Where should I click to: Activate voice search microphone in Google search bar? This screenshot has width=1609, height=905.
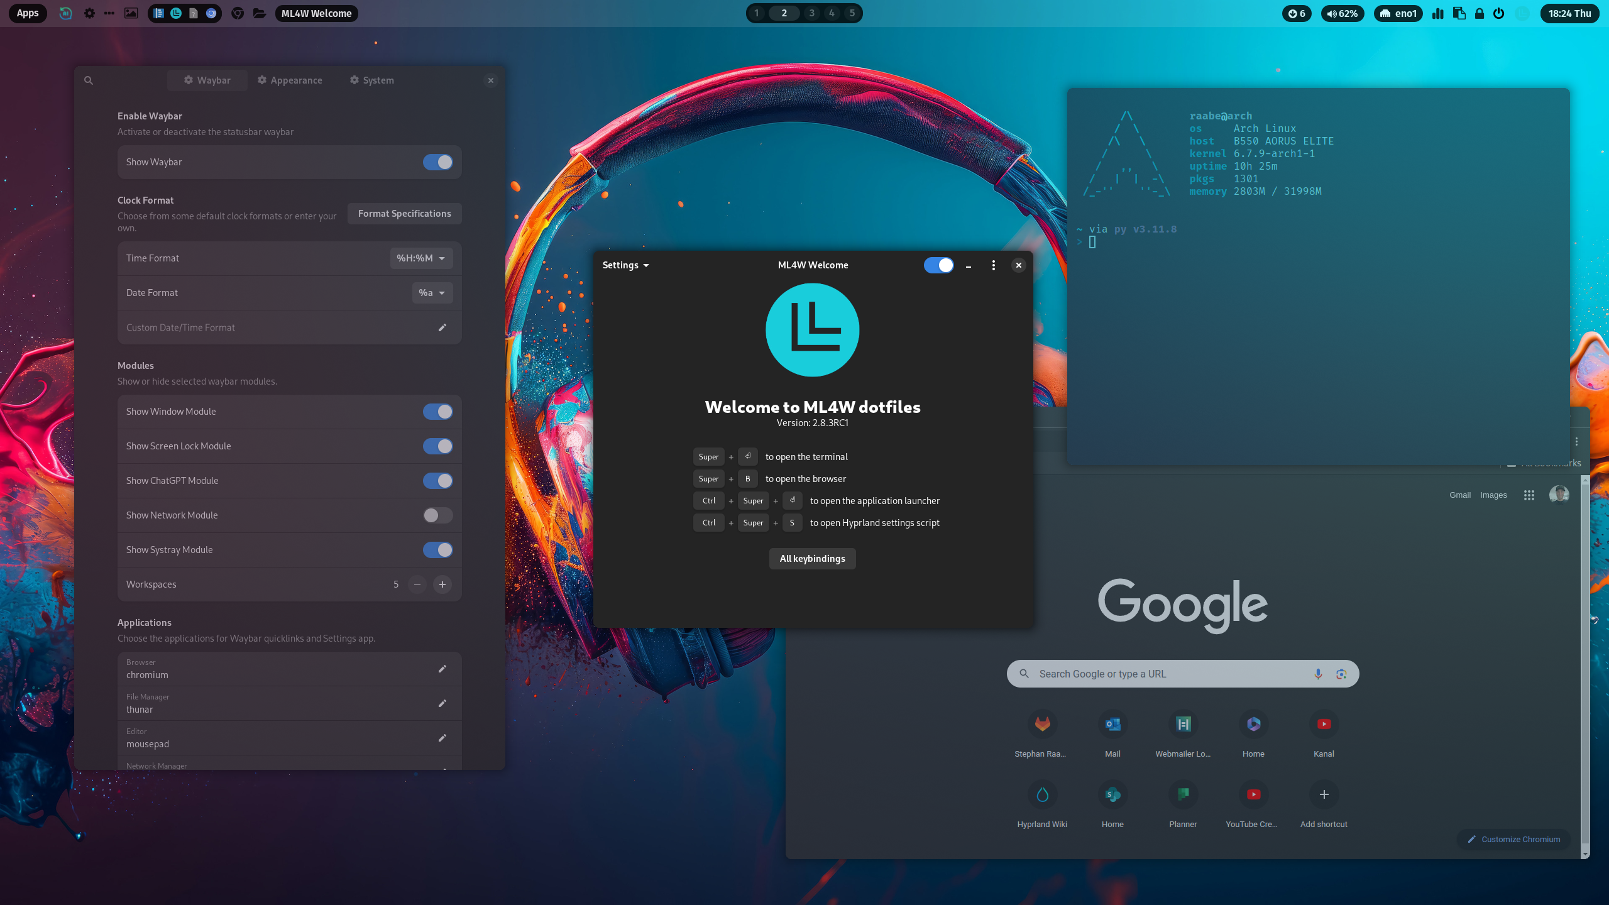click(1318, 673)
